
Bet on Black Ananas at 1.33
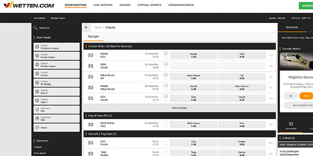[x=193, y=124]
